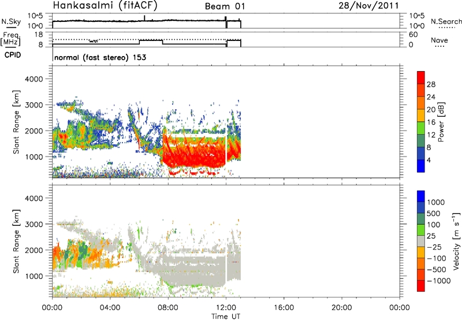Screen dimensions: 462x320
Task: Click velocity panel 'Slant Range [km]' label
Action: tap(16, 241)
